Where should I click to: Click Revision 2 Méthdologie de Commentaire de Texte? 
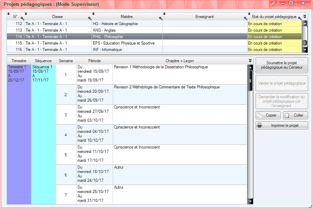pyautogui.click(x=167, y=87)
